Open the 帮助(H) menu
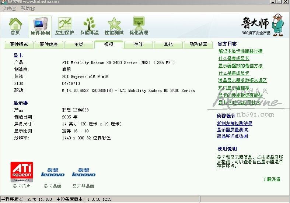 tap(28, 8)
